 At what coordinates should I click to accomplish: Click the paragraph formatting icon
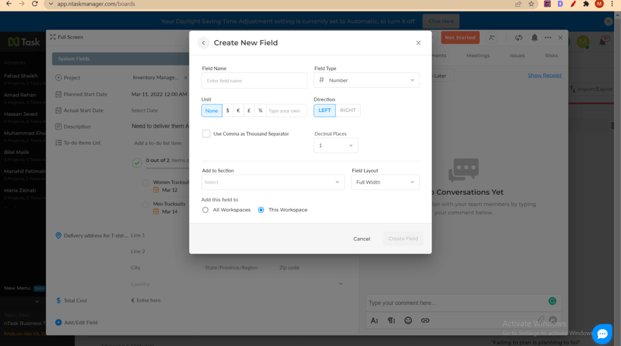391,321
